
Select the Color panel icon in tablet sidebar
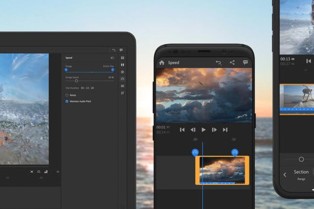(x=122, y=72)
